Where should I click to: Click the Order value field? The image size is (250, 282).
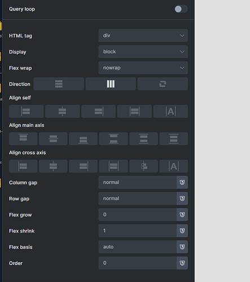[x=138, y=263]
